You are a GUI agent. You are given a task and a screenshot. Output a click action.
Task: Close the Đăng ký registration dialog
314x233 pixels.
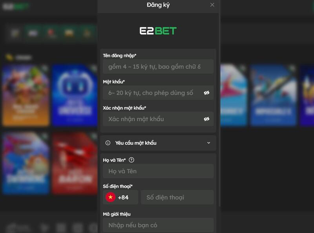[x=212, y=6]
